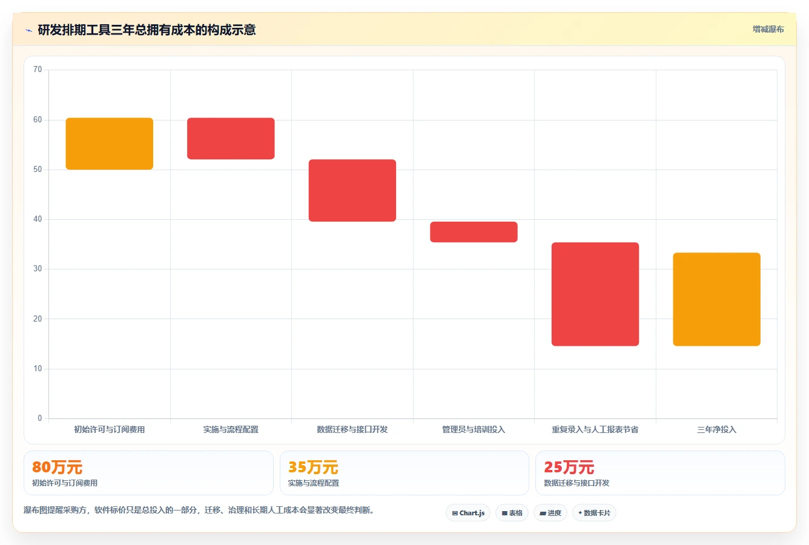
Task: Click x-axis label 三年净投入
Action: (716, 429)
